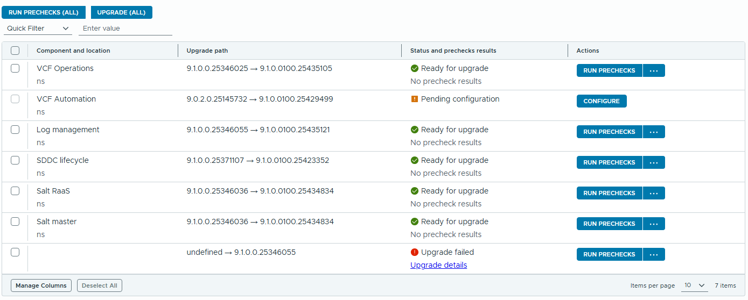Open the Quick Filter dropdown
This screenshot has width=748, height=300.
click(x=38, y=28)
